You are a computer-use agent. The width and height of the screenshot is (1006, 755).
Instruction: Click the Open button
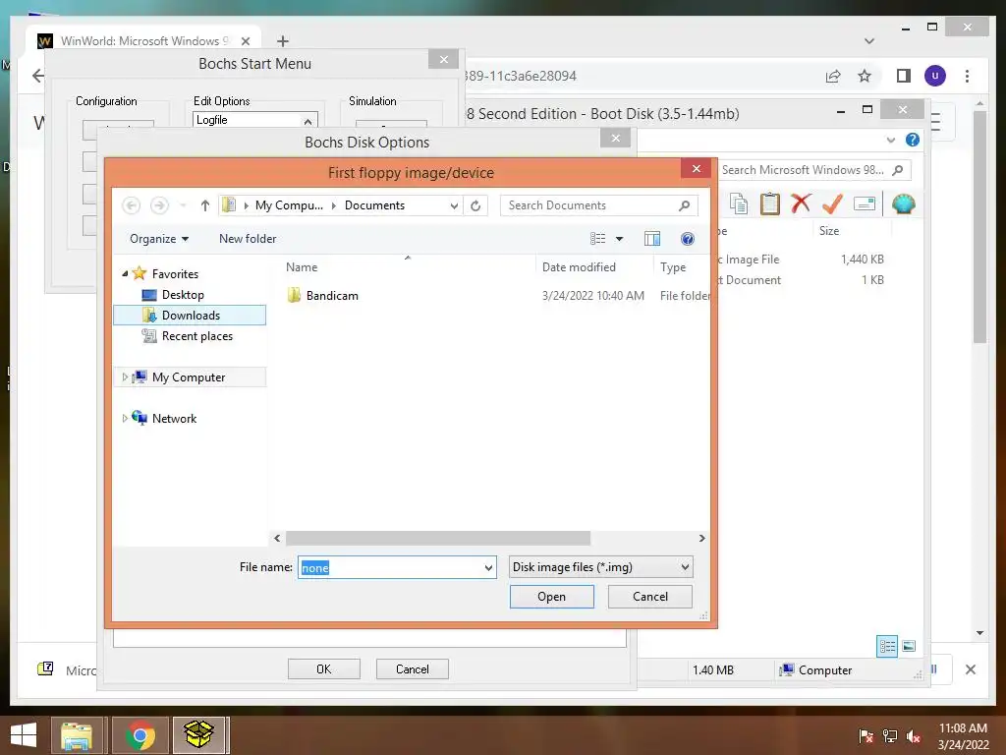[552, 597]
